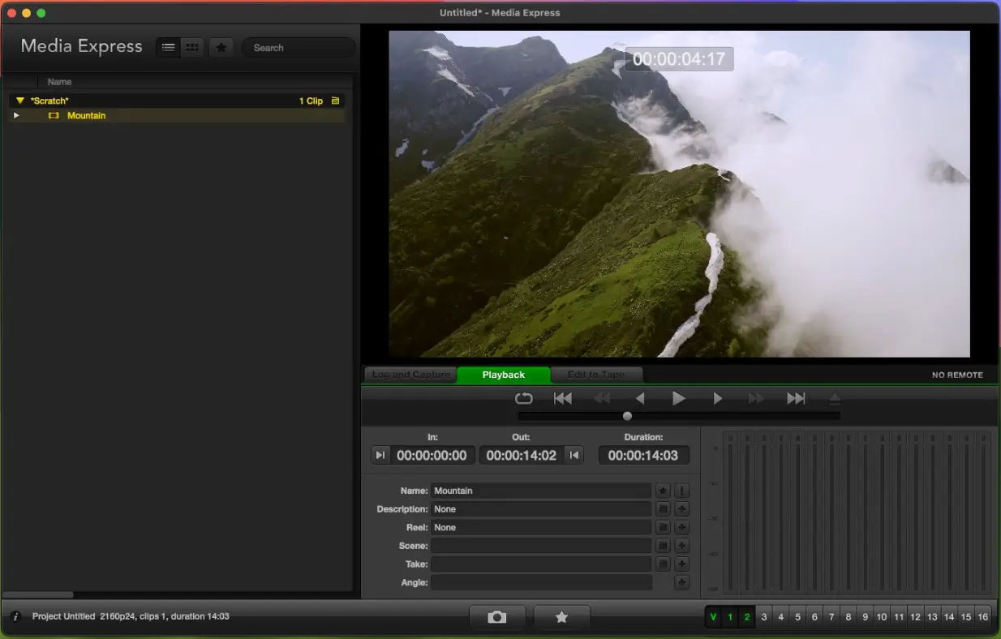Select the Mountain clip in the list
The height and width of the screenshot is (639, 1001).
[177, 115]
